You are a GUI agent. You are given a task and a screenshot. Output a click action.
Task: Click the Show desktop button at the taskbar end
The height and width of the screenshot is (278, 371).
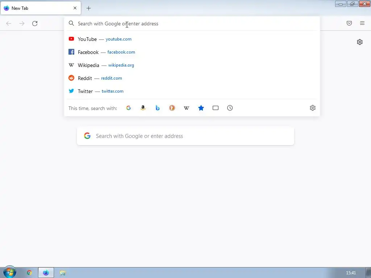[368, 273]
